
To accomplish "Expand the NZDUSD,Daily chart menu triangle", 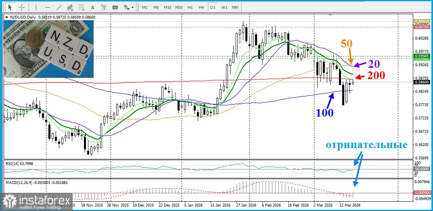I will pyautogui.click(x=6, y=17).
